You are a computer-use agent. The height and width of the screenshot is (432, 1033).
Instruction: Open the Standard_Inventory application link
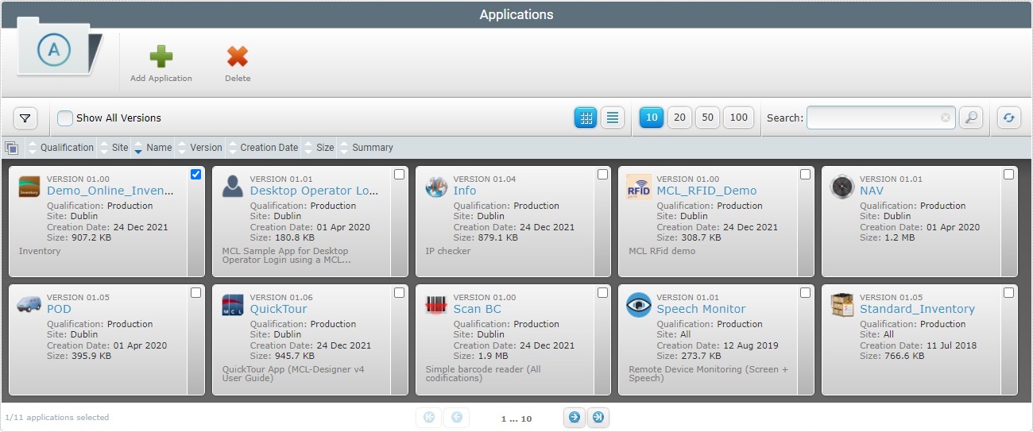point(917,309)
